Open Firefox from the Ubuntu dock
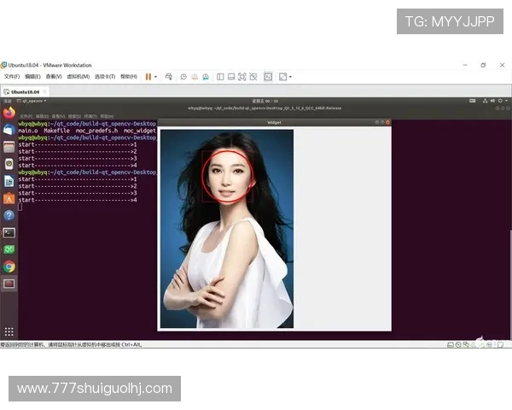Screen dimensions: 512x410 pyautogui.click(x=9, y=113)
